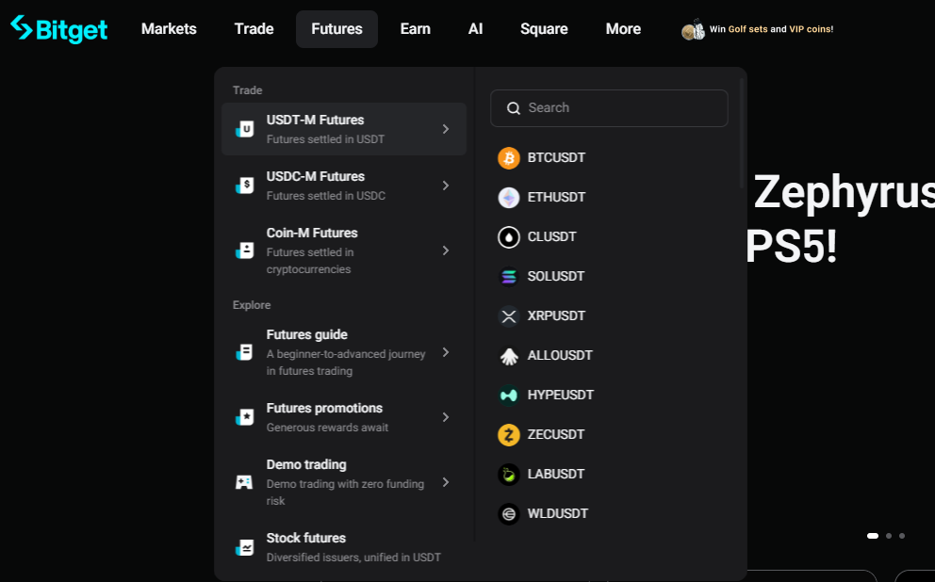Click the futures pair Search field
Image resolution: width=935 pixels, height=582 pixels.
tap(609, 107)
